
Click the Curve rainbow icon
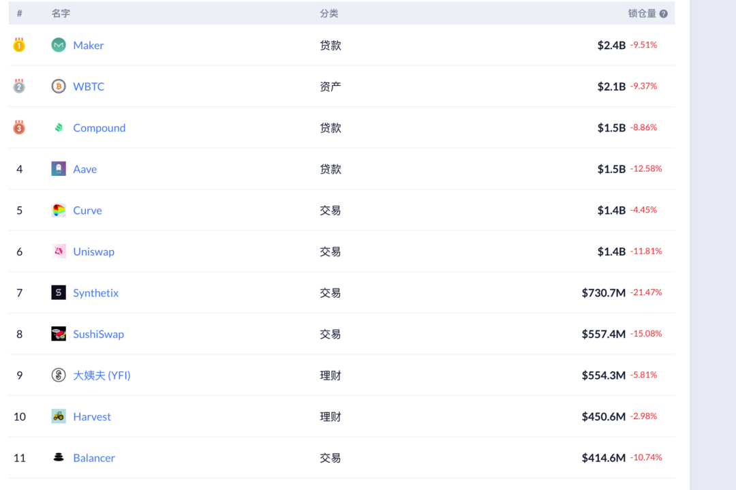(x=59, y=211)
